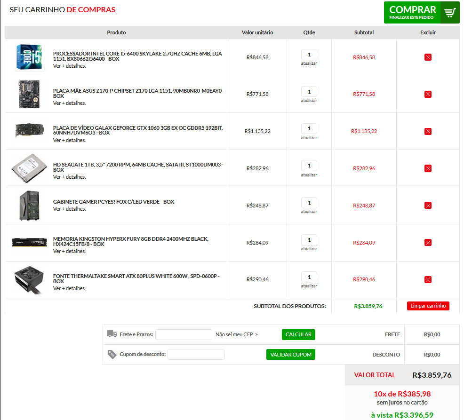Delete the ASUS Z170-P motherboard row
Image resolution: width=464 pixels, height=420 pixels.
click(428, 94)
